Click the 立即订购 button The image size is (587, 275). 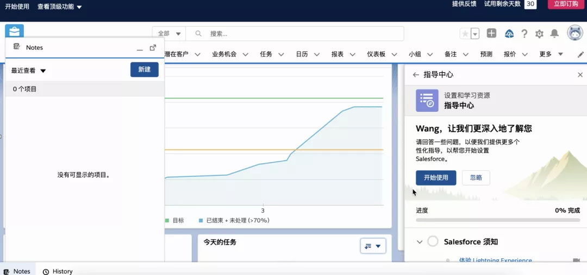pyautogui.click(x=566, y=4)
